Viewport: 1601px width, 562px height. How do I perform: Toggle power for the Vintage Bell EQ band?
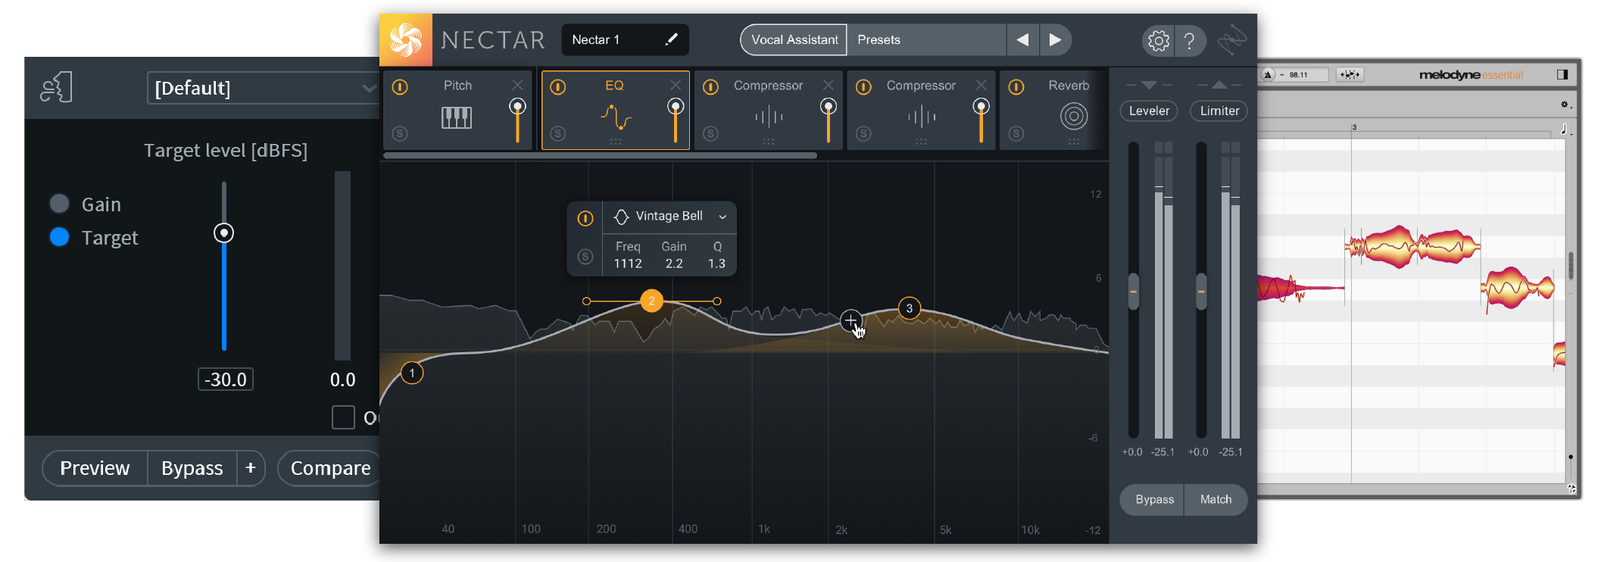coord(585,218)
